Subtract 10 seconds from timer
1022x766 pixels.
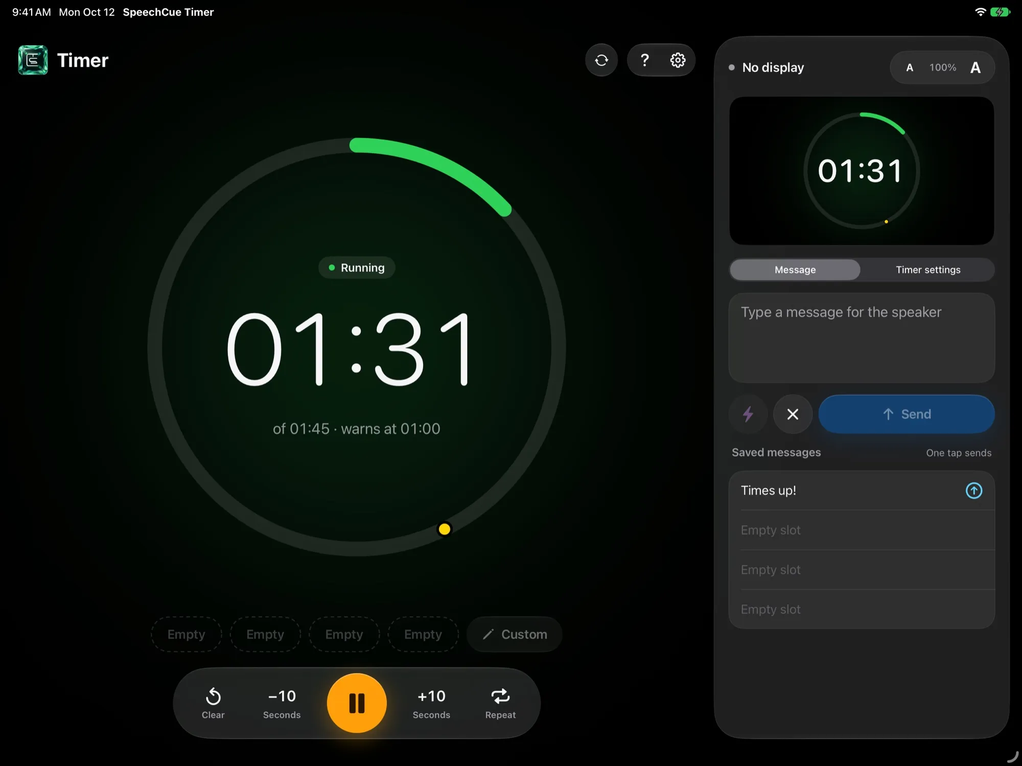(282, 703)
